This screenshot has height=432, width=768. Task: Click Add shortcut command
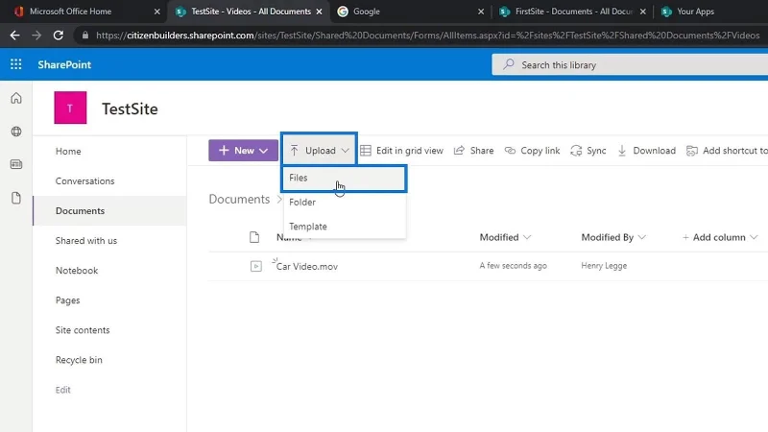727,151
